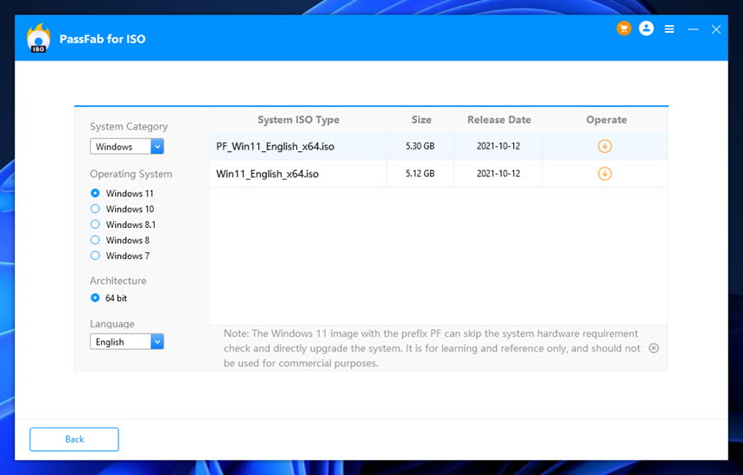Click the Operate column header
This screenshot has width=743, height=475.
606,120
